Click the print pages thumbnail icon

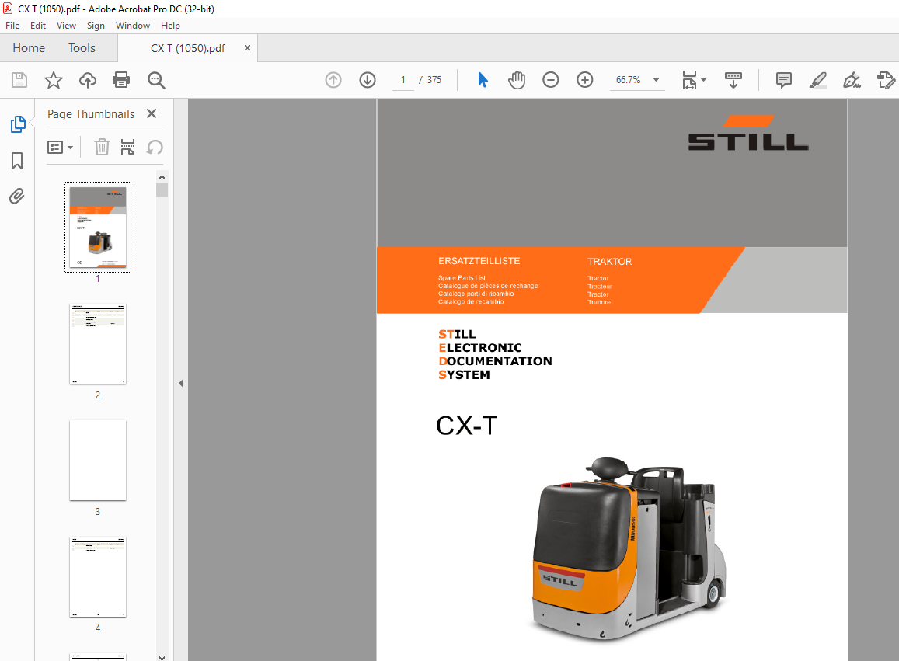[x=128, y=148]
